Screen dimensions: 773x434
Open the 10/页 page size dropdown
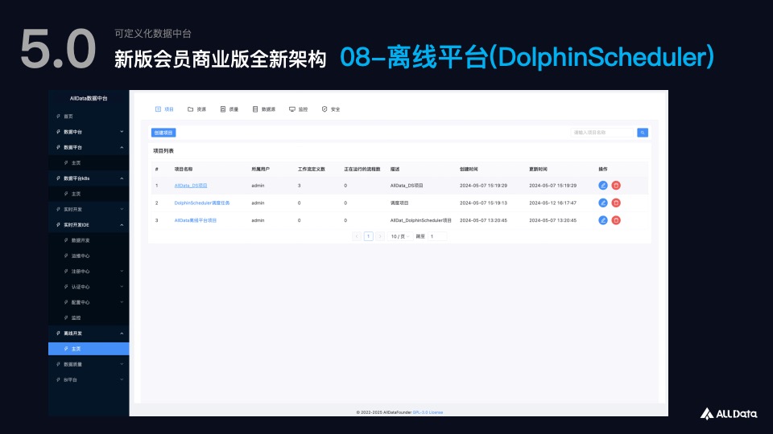click(400, 236)
